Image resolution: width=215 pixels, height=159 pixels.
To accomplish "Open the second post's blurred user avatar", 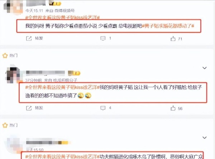I will pyautogui.click(x=13, y=75).
